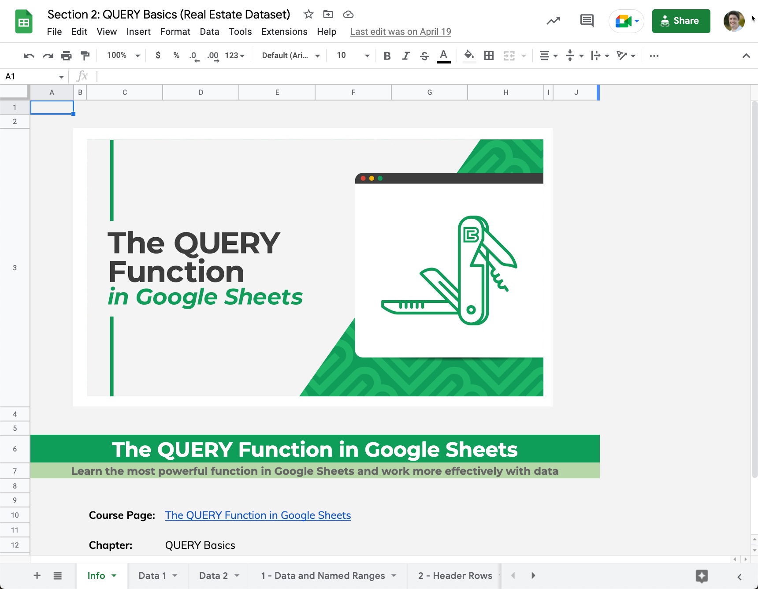This screenshot has width=758, height=589.
Task: Select row 6 header
Action: point(15,449)
